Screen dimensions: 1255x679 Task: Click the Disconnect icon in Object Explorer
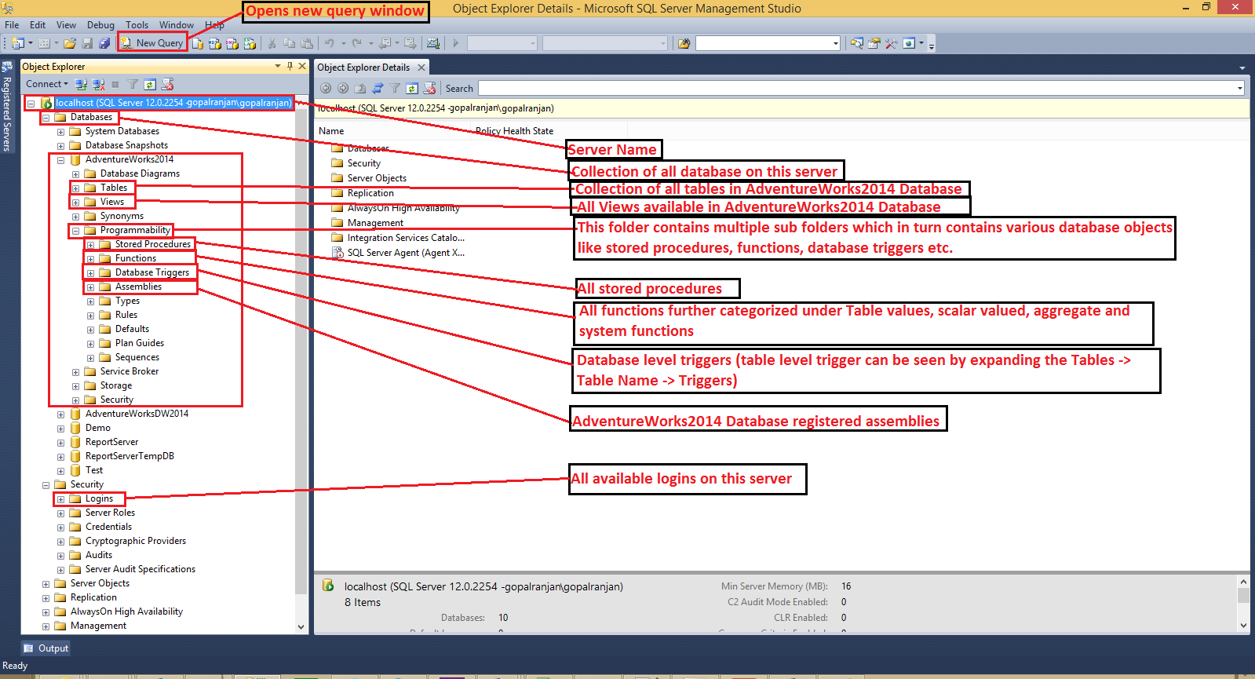98,84
